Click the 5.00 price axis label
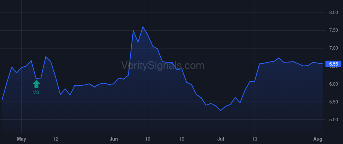 pyautogui.click(x=333, y=120)
